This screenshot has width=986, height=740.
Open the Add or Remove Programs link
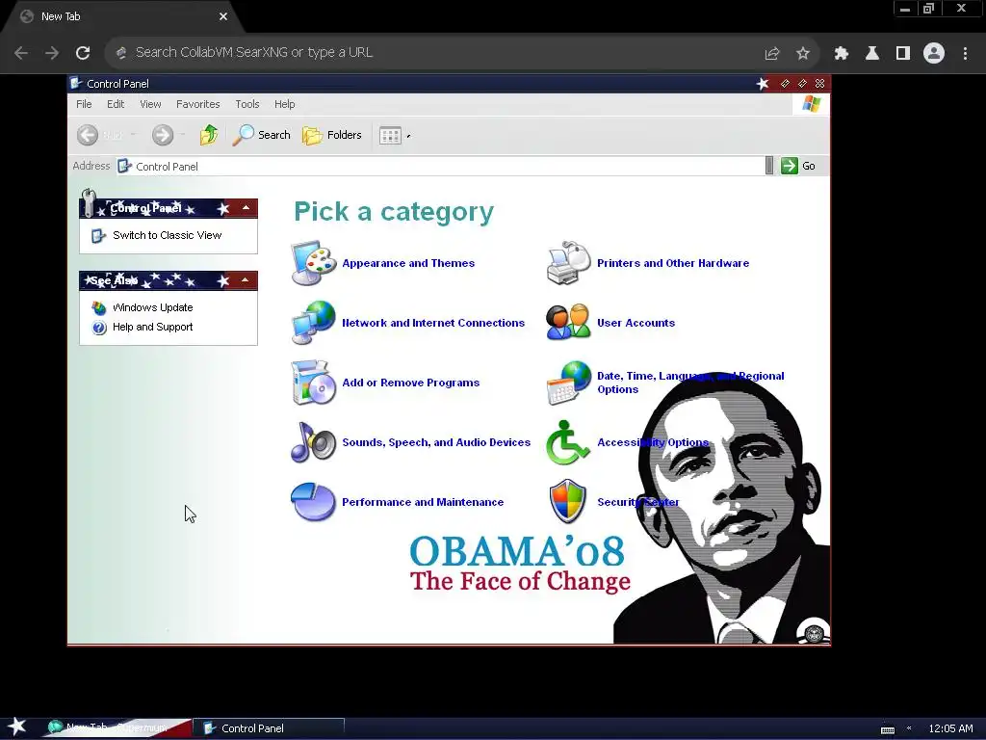pos(410,383)
